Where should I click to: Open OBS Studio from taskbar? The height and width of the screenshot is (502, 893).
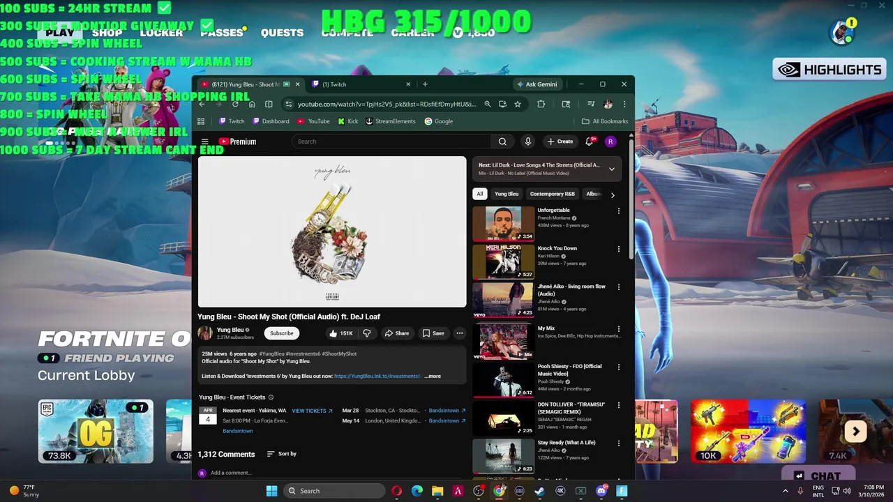(479, 491)
